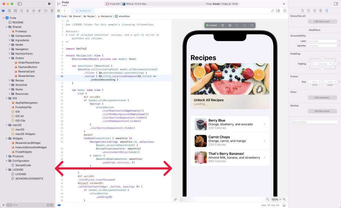Run the app with the play button
The height and width of the screenshot is (208, 341).
click(x=49, y=4)
